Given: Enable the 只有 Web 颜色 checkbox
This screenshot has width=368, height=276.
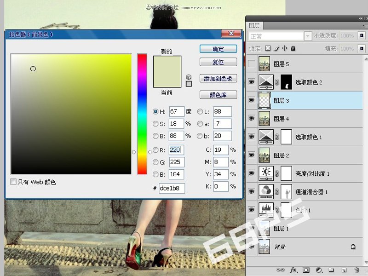Looking at the screenshot, I should click(x=13, y=181).
